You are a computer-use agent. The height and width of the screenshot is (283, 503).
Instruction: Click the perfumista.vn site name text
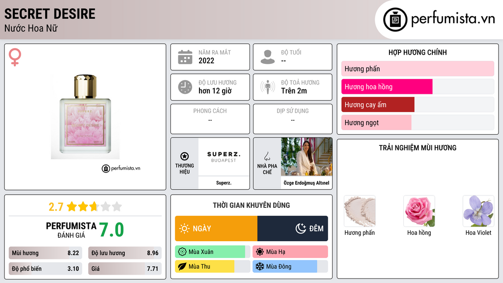[x=453, y=19]
